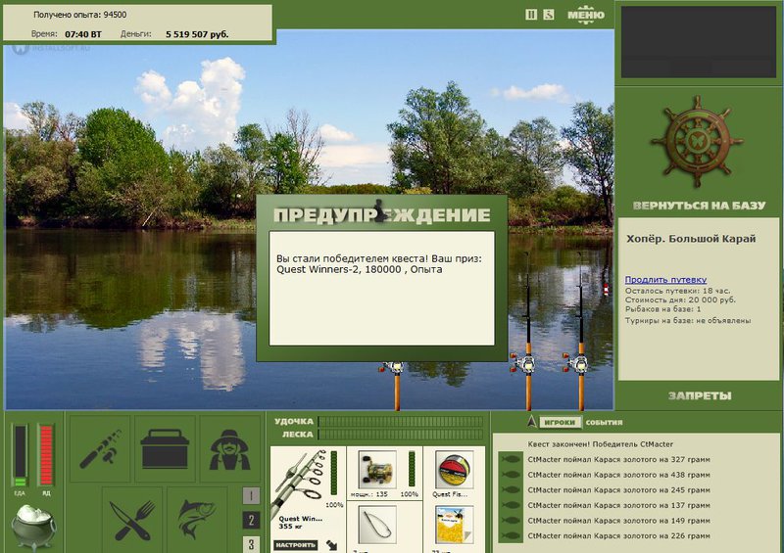Click the ПРЕДУПРЕЖДЕНИЕ dialog title
784x553 pixels.
382,214
